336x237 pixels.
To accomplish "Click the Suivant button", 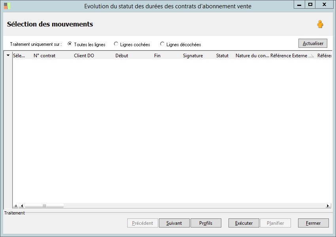I will click(174, 223).
